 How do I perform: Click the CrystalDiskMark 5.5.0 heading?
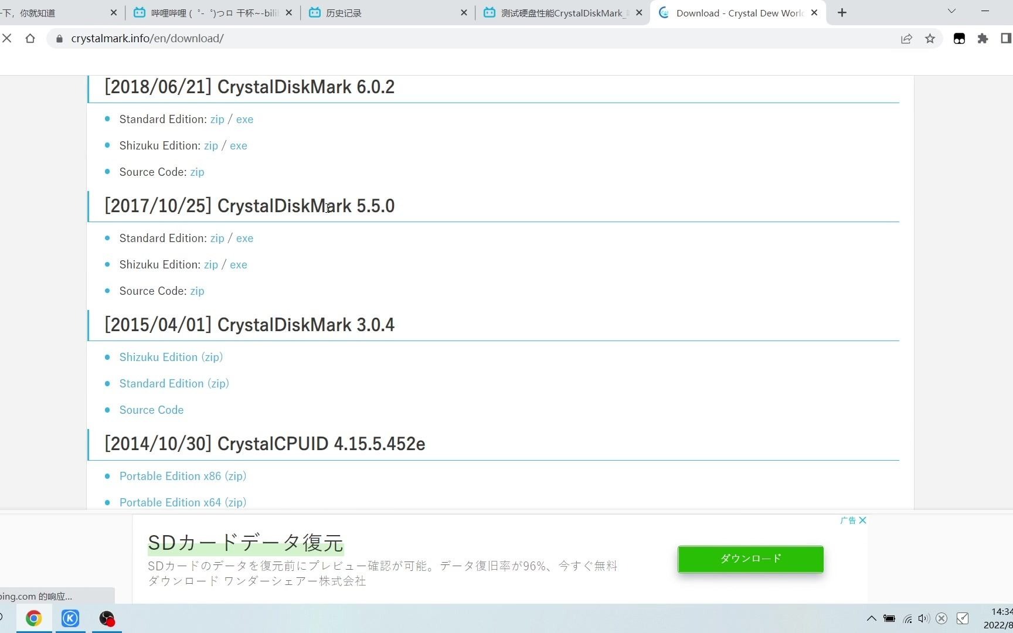[x=249, y=206]
